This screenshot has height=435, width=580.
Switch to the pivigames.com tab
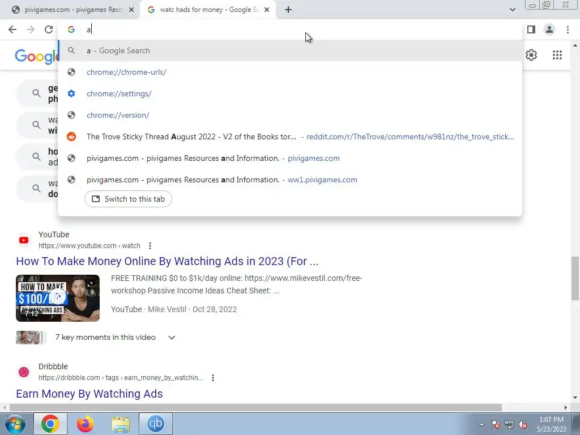pos(70,10)
